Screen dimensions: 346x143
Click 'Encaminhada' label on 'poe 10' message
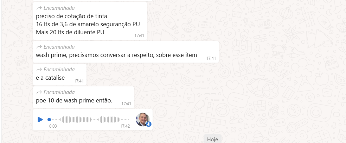tap(59, 92)
